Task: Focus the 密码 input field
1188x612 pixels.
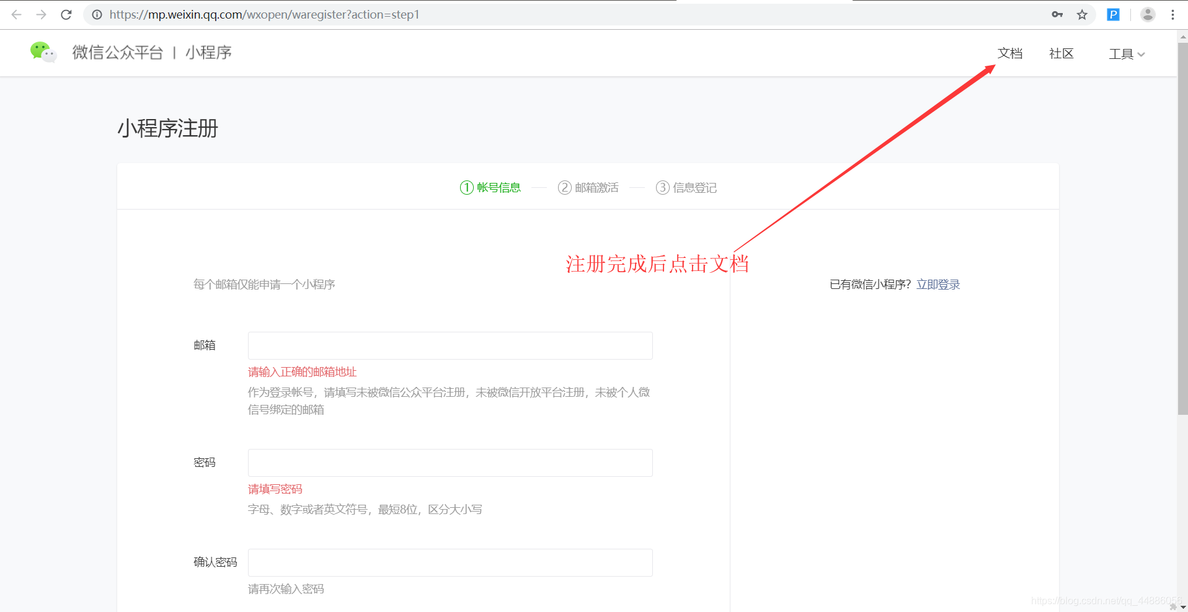Action: (x=450, y=463)
